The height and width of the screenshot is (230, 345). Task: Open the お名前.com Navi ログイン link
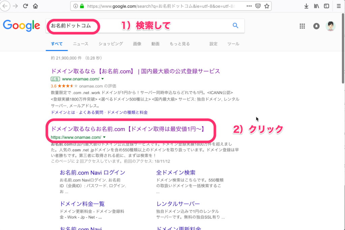[x=93, y=172]
